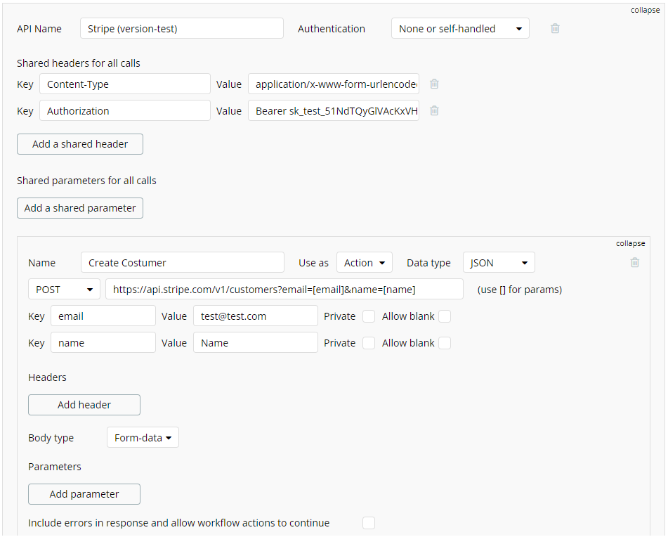Click the API Name input field
This screenshot has width=668, height=537.
point(182,29)
